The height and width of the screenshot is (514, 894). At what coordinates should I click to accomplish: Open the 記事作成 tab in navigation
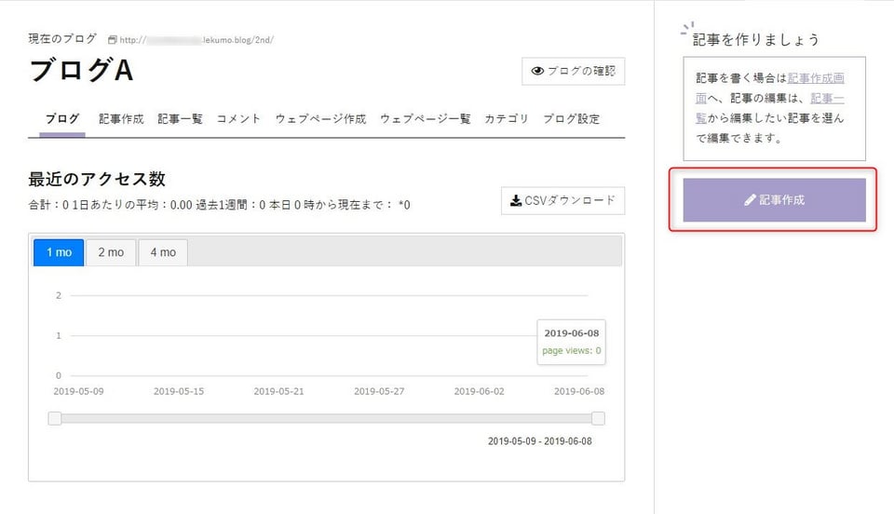click(x=121, y=119)
